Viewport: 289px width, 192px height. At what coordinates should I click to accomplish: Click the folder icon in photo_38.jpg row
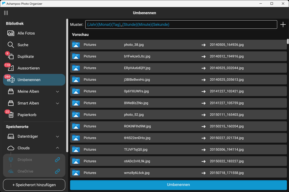point(76,45)
